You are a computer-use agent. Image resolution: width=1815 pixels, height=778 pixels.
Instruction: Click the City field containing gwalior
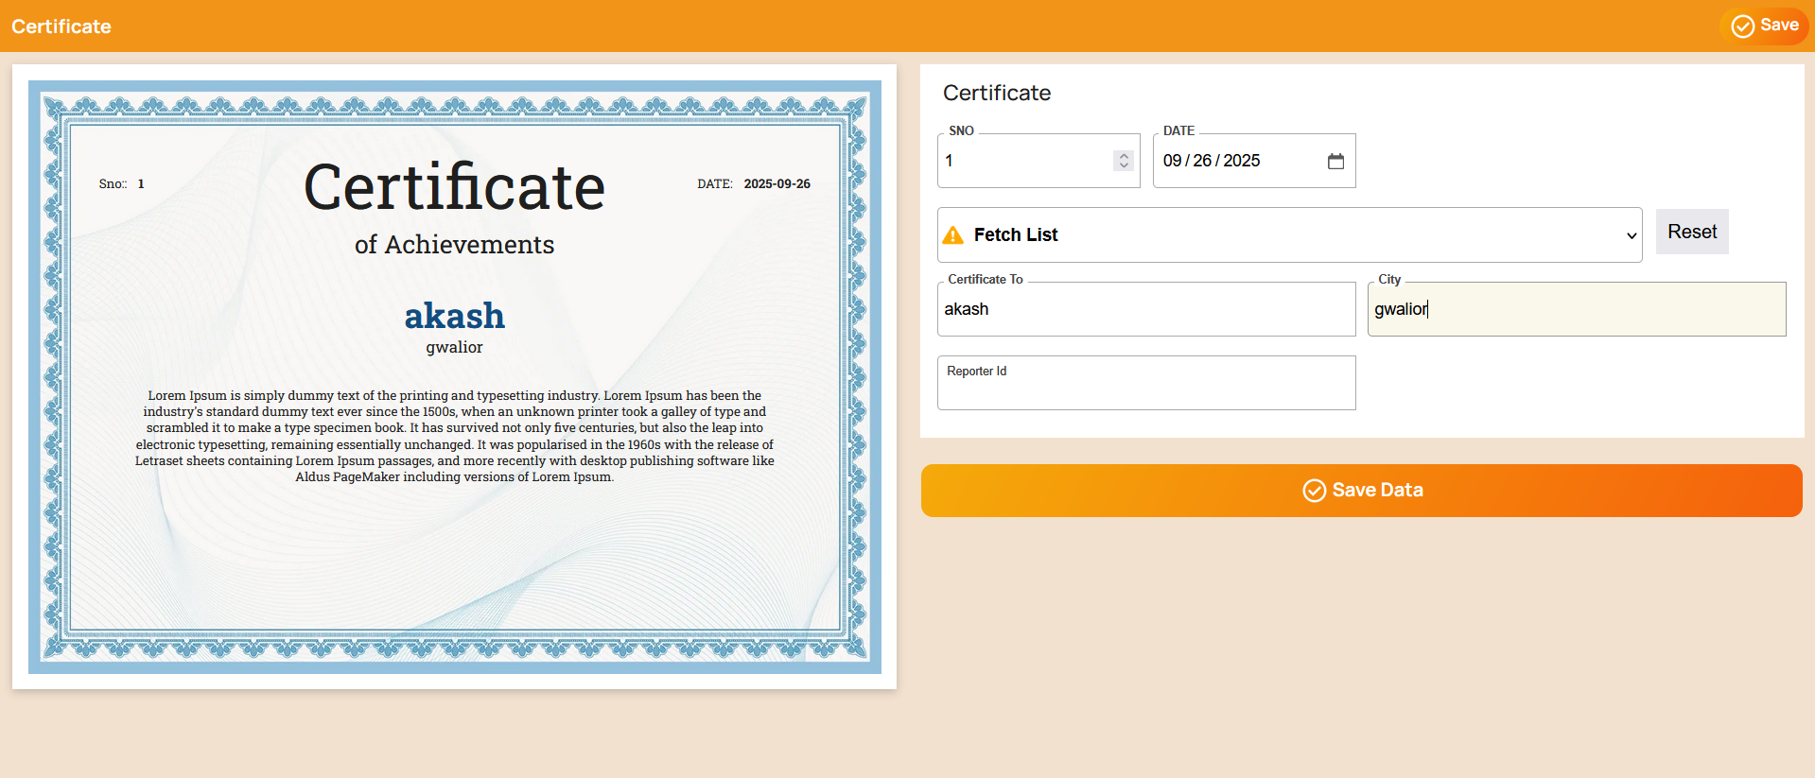click(x=1576, y=310)
